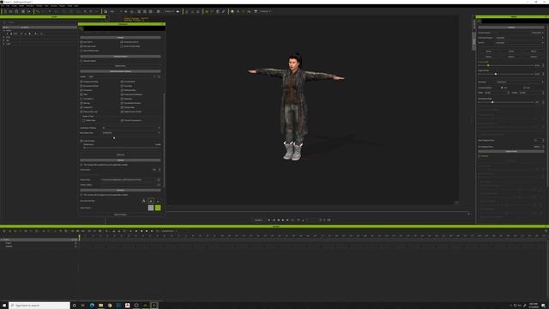Open the Help menu
The width and height of the screenshot is (549, 309).
[x=76, y=6]
